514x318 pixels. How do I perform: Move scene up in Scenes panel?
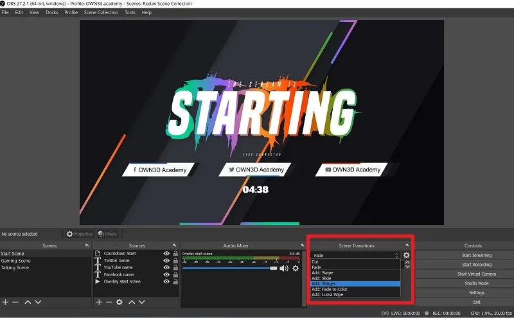pos(28,302)
